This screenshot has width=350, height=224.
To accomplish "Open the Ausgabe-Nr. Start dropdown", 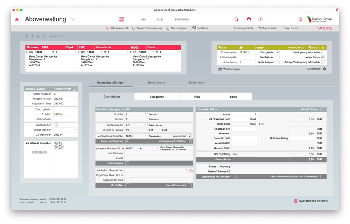I will click(76, 99).
